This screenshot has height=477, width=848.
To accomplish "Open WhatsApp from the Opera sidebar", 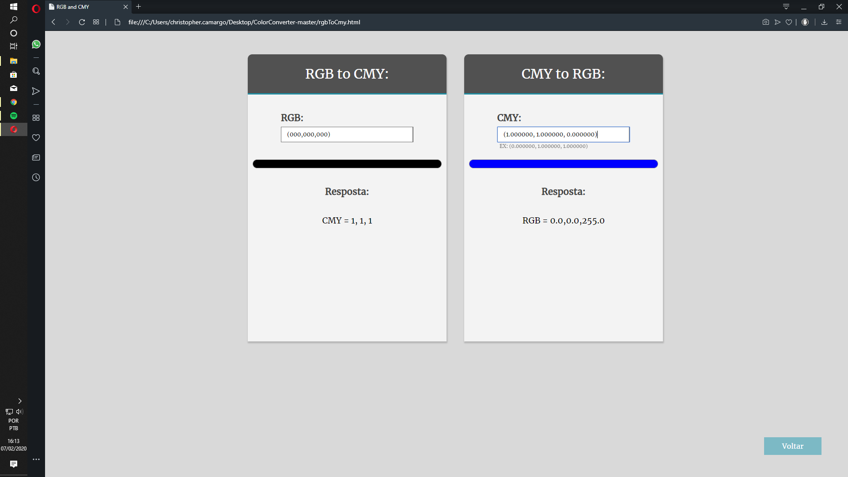I will click(x=36, y=44).
